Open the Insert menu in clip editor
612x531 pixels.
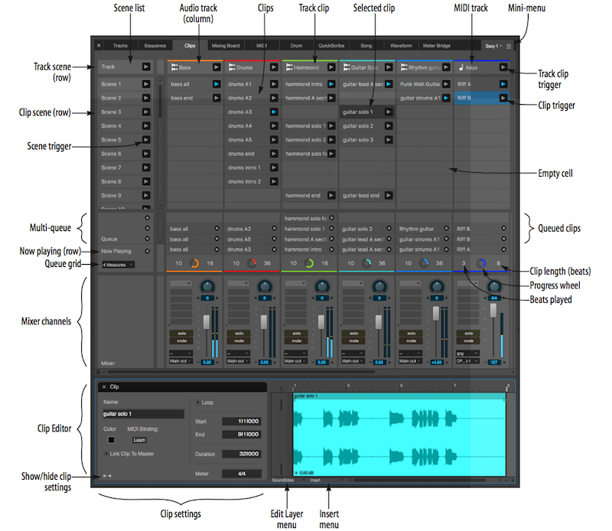tap(327, 480)
